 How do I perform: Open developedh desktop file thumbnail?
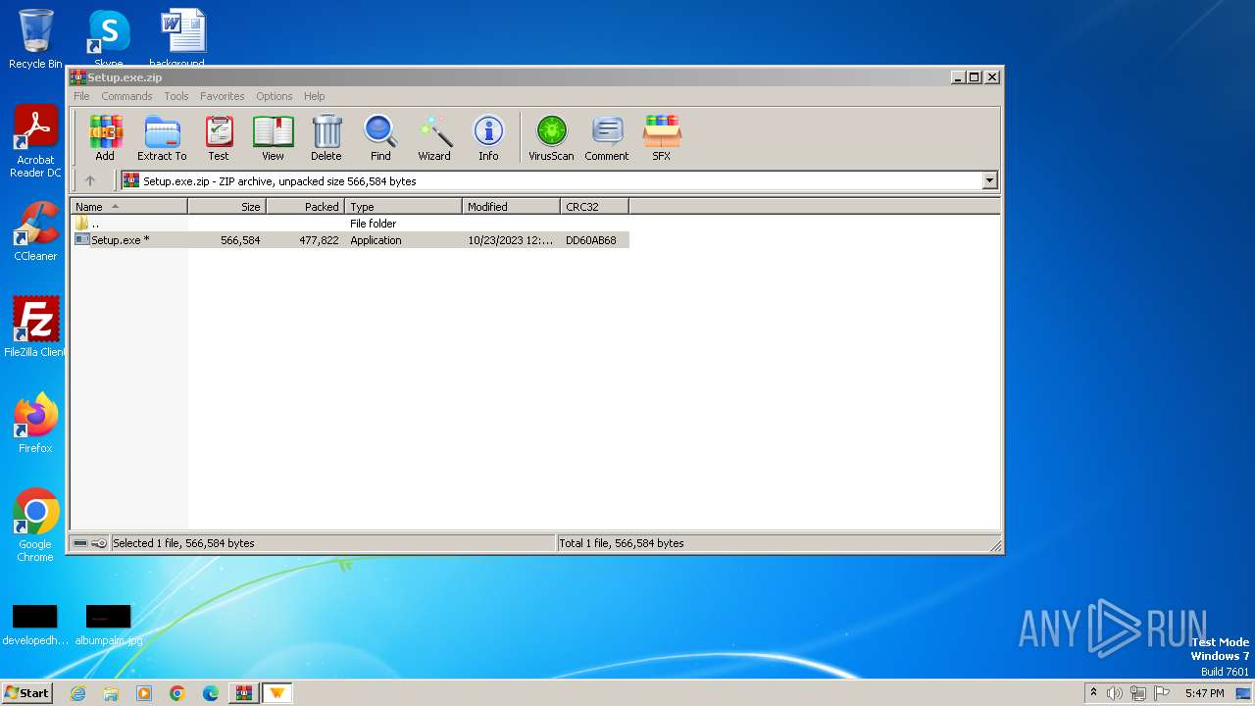34,625
